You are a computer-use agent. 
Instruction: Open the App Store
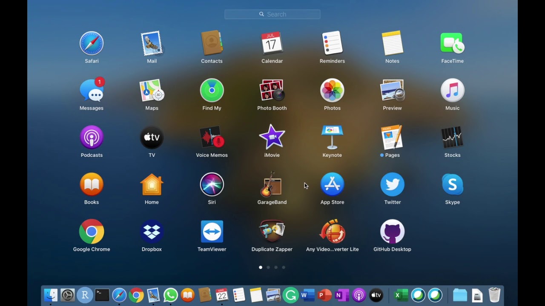(332, 184)
